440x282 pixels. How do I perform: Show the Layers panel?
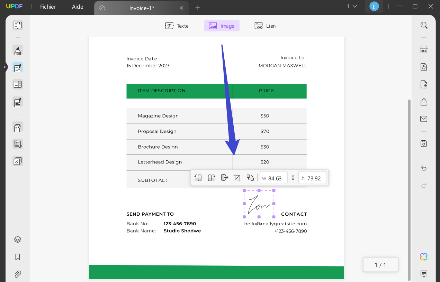(18, 239)
